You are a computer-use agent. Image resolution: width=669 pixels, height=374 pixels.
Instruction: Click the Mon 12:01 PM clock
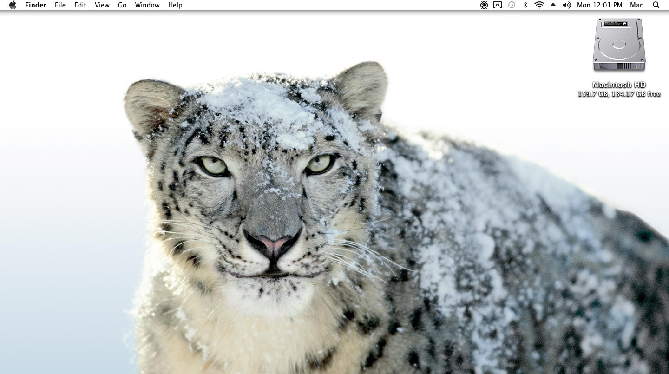599,5
